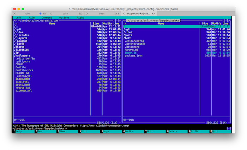The height and width of the screenshot is (150, 247).
Task: Close the ruby terminal tab
Action: (x=14, y=13)
